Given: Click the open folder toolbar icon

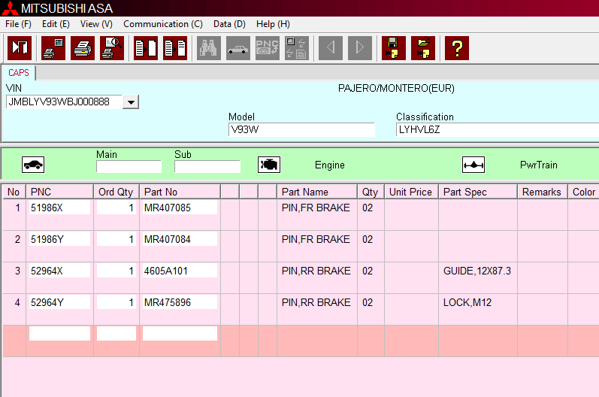Looking at the screenshot, I should [x=424, y=48].
